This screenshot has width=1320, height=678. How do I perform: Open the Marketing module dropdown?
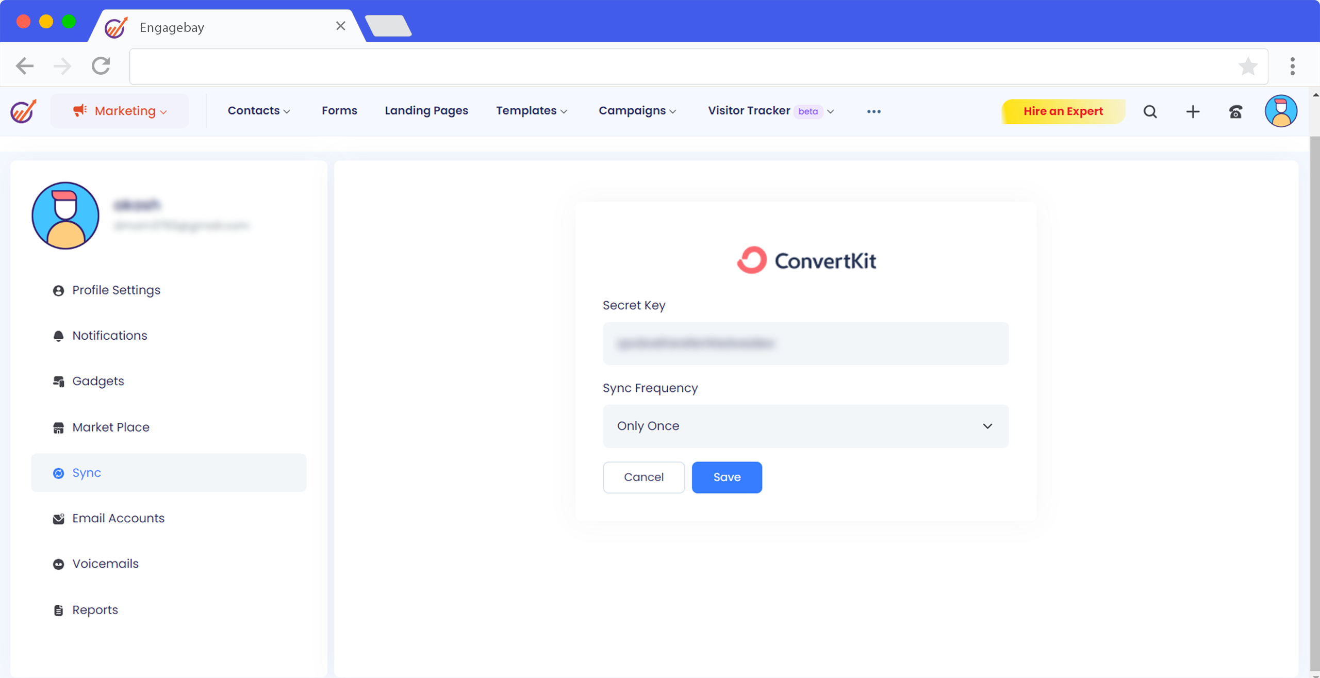[120, 111]
